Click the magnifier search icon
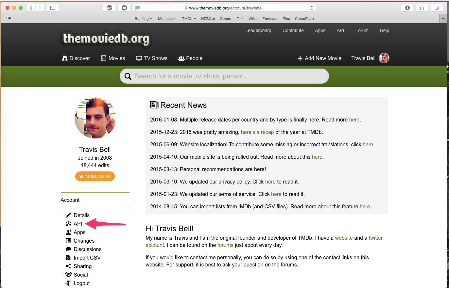 tap(128, 76)
